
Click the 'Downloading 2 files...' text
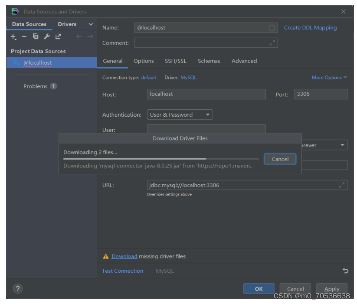pyautogui.click(x=90, y=152)
